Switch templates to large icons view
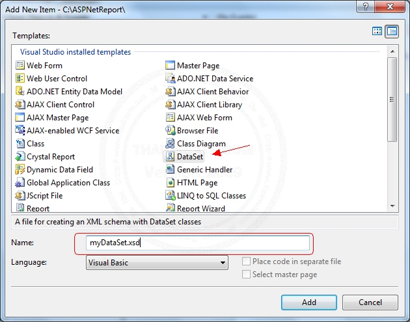Screen dimensions: 410x322 [377, 31]
